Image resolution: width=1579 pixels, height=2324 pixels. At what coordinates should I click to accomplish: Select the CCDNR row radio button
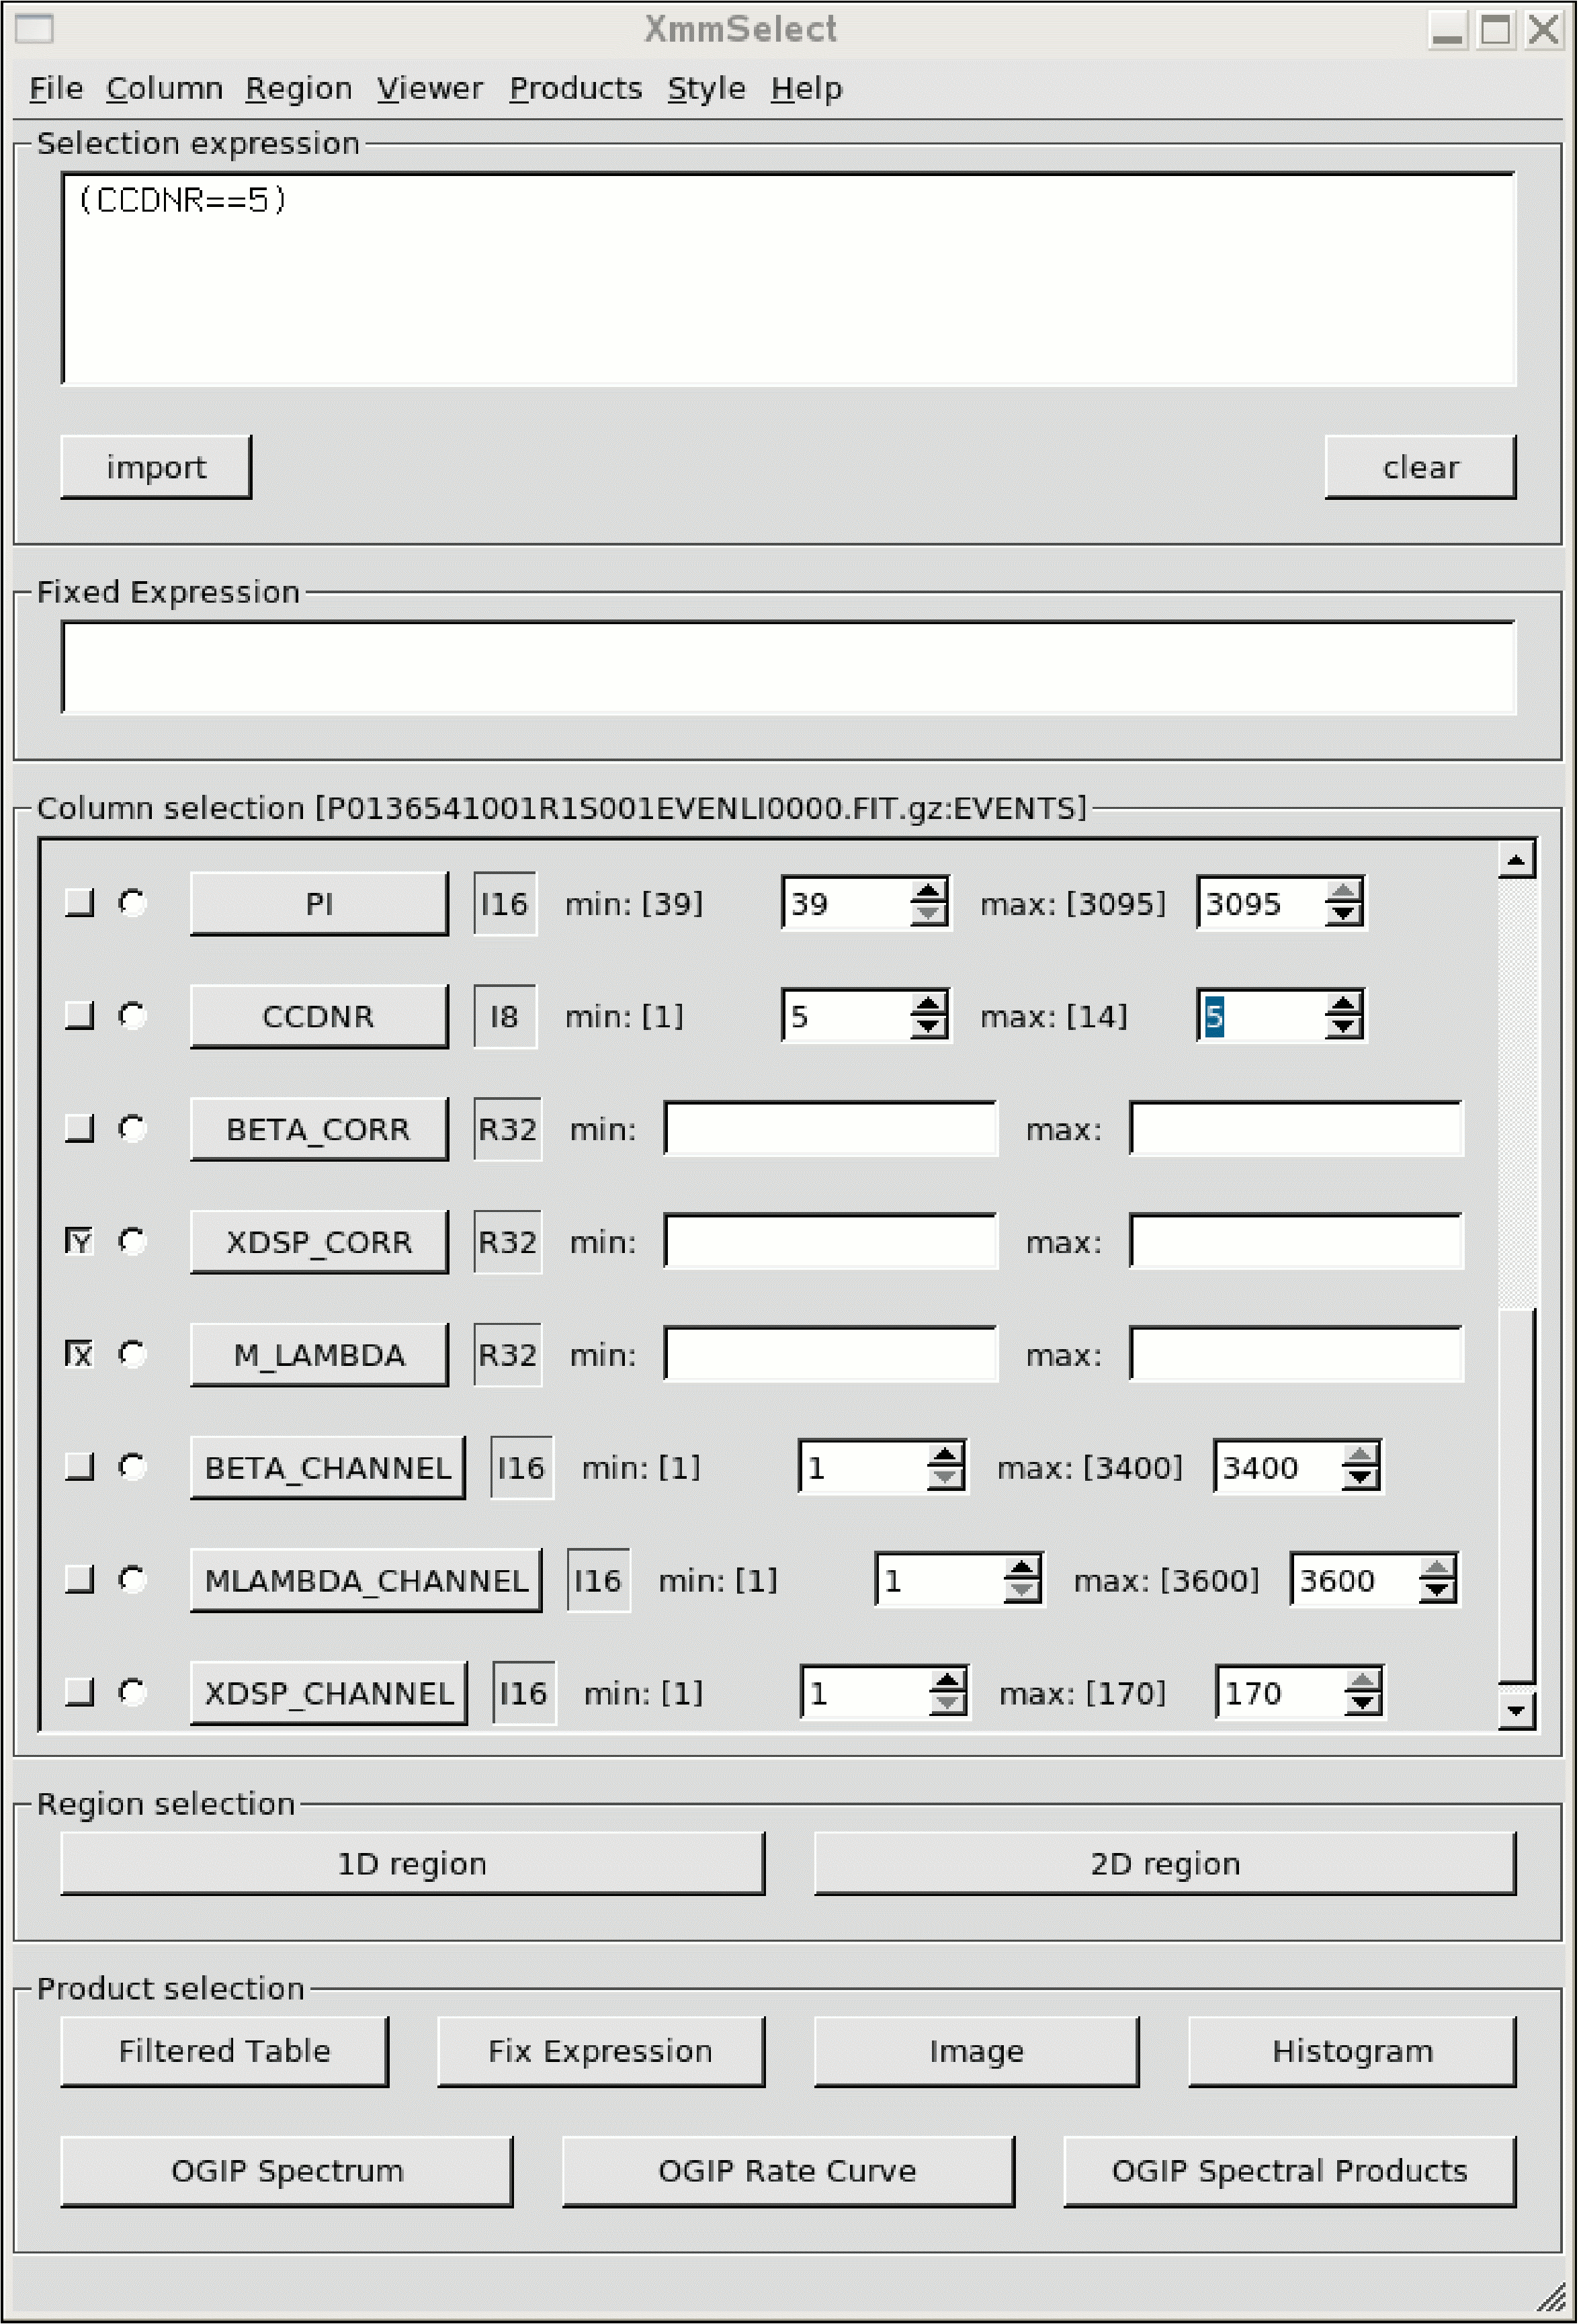pyautogui.click(x=132, y=1016)
